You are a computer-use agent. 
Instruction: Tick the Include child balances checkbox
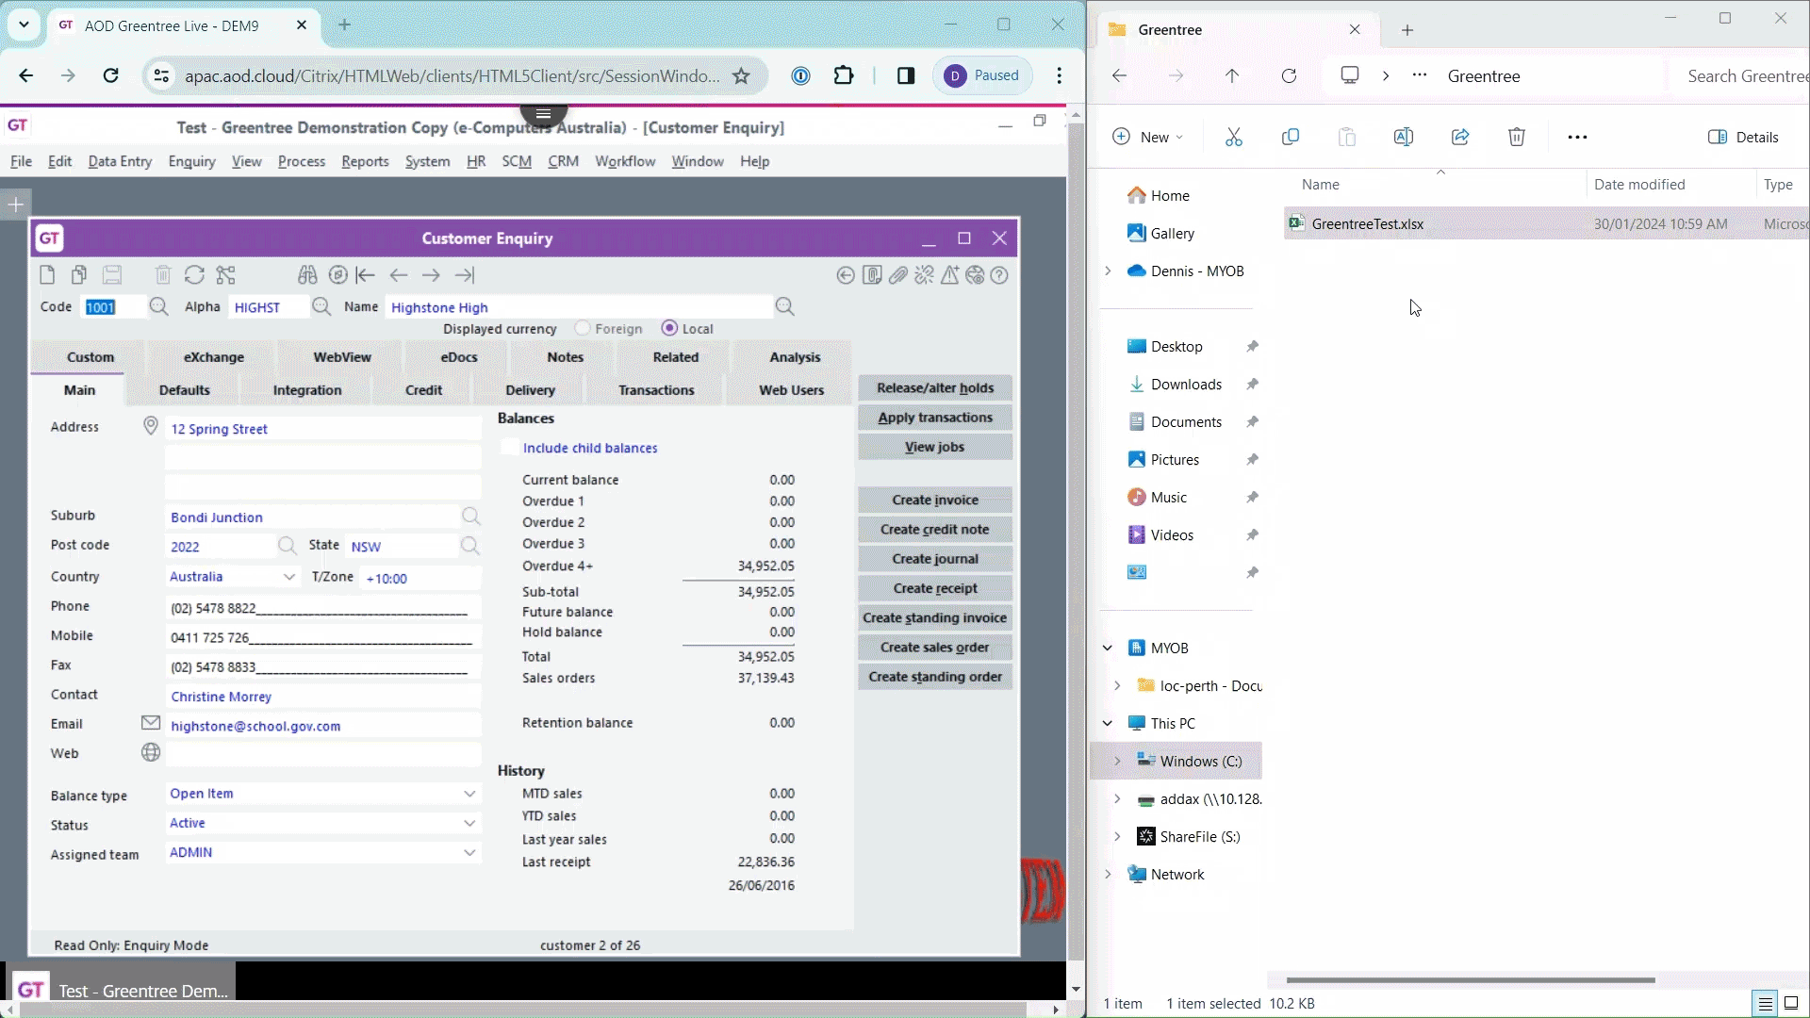tap(509, 448)
